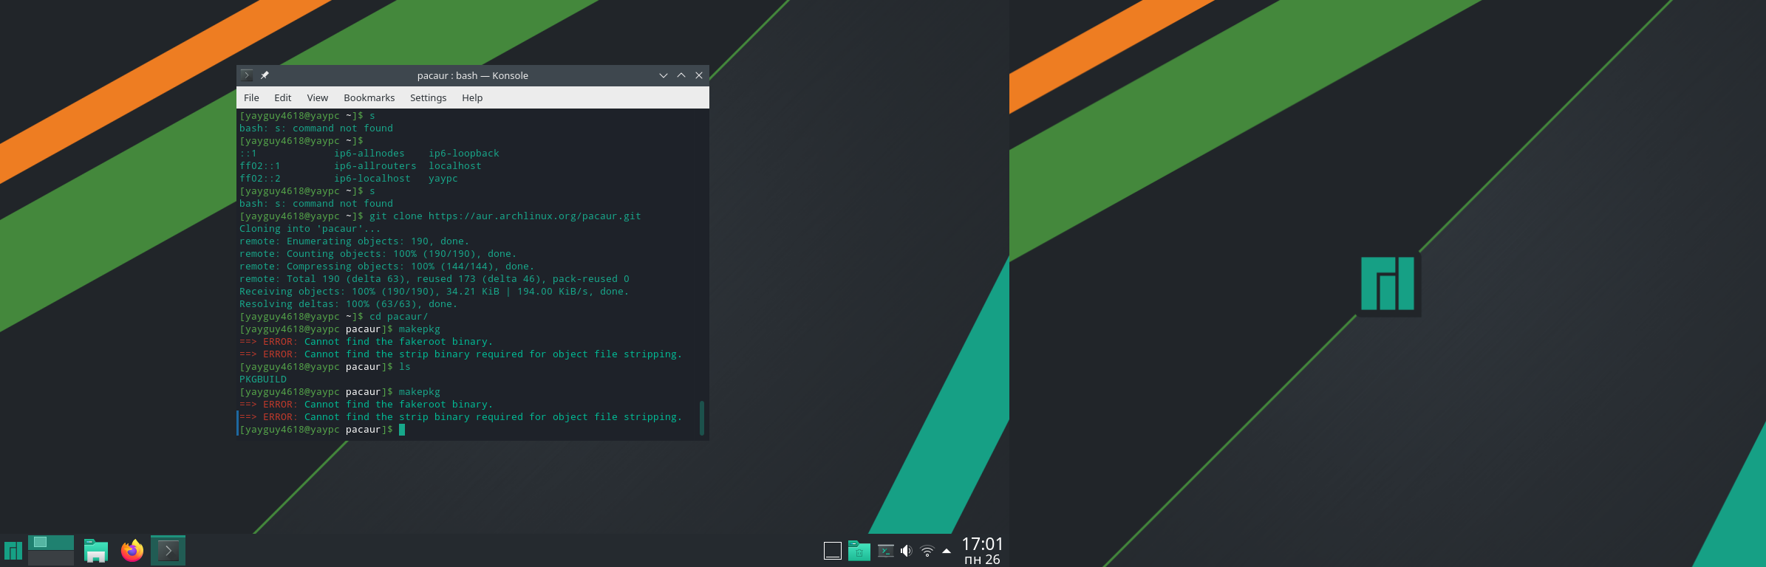
Task: Click the 'cd pacaur/' command line
Action: [x=334, y=317]
